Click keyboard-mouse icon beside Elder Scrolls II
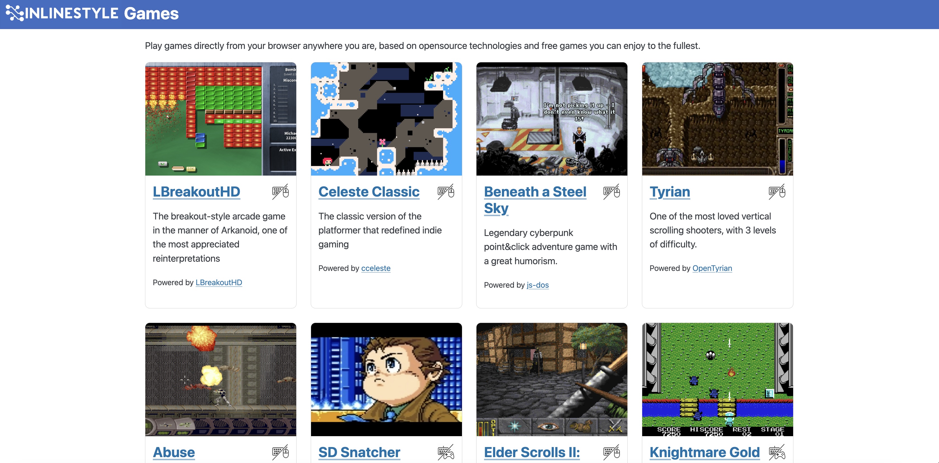Screen dimensions: 939x463 (611, 452)
